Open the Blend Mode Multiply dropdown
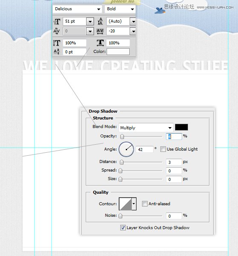The width and height of the screenshot is (238, 256). 146,128
